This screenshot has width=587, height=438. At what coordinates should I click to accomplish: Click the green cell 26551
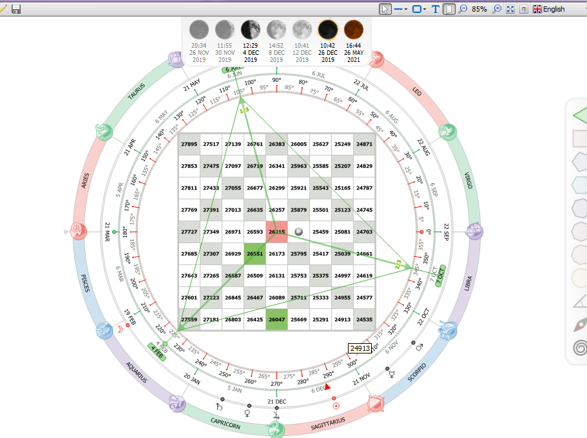pos(255,254)
